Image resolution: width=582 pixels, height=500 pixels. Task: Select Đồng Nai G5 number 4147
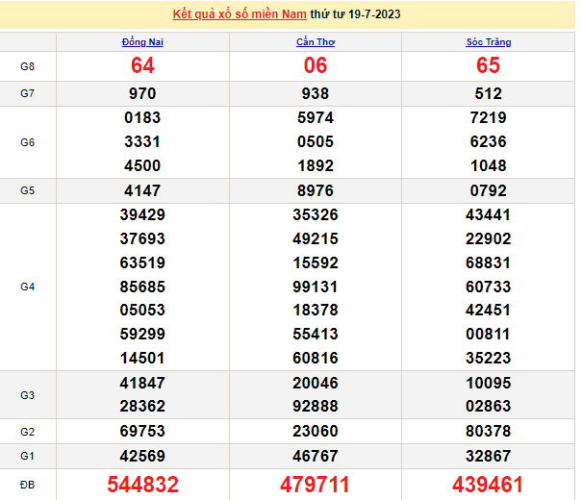pos(142,190)
